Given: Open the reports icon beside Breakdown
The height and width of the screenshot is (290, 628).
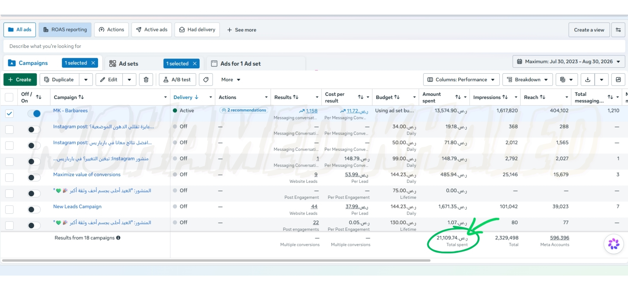Looking at the screenshot, I should point(567,80).
